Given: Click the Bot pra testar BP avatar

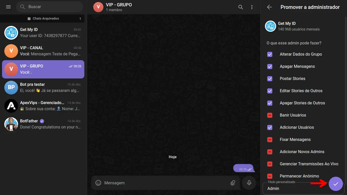Looking at the screenshot, I should click(11, 88).
